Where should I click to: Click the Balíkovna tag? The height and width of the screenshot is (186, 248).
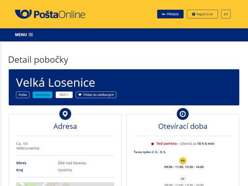(43, 95)
